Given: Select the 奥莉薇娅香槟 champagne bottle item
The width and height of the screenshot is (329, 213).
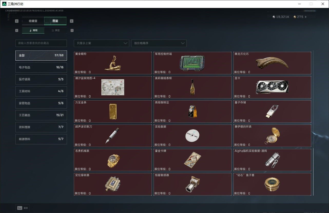Looking at the screenshot, I should [193, 87].
